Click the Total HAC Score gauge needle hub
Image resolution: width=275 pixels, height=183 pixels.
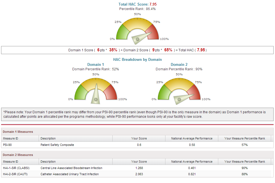pyautogui.click(x=137, y=39)
